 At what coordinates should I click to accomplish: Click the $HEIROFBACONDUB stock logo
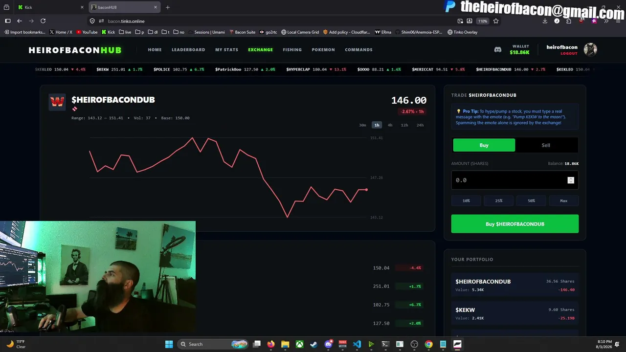57,102
